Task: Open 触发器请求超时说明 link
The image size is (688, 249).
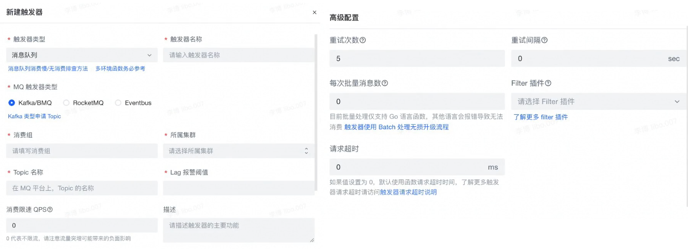Action: tap(408, 192)
